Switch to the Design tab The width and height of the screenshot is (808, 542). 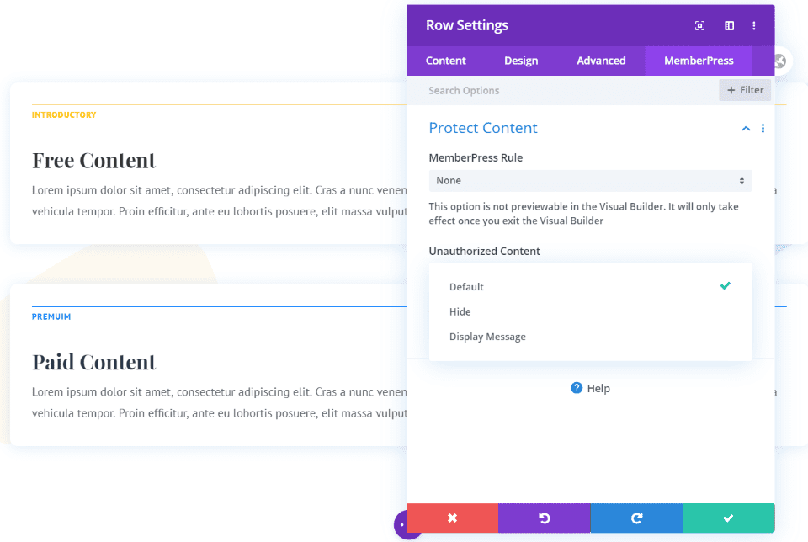pyautogui.click(x=521, y=61)
